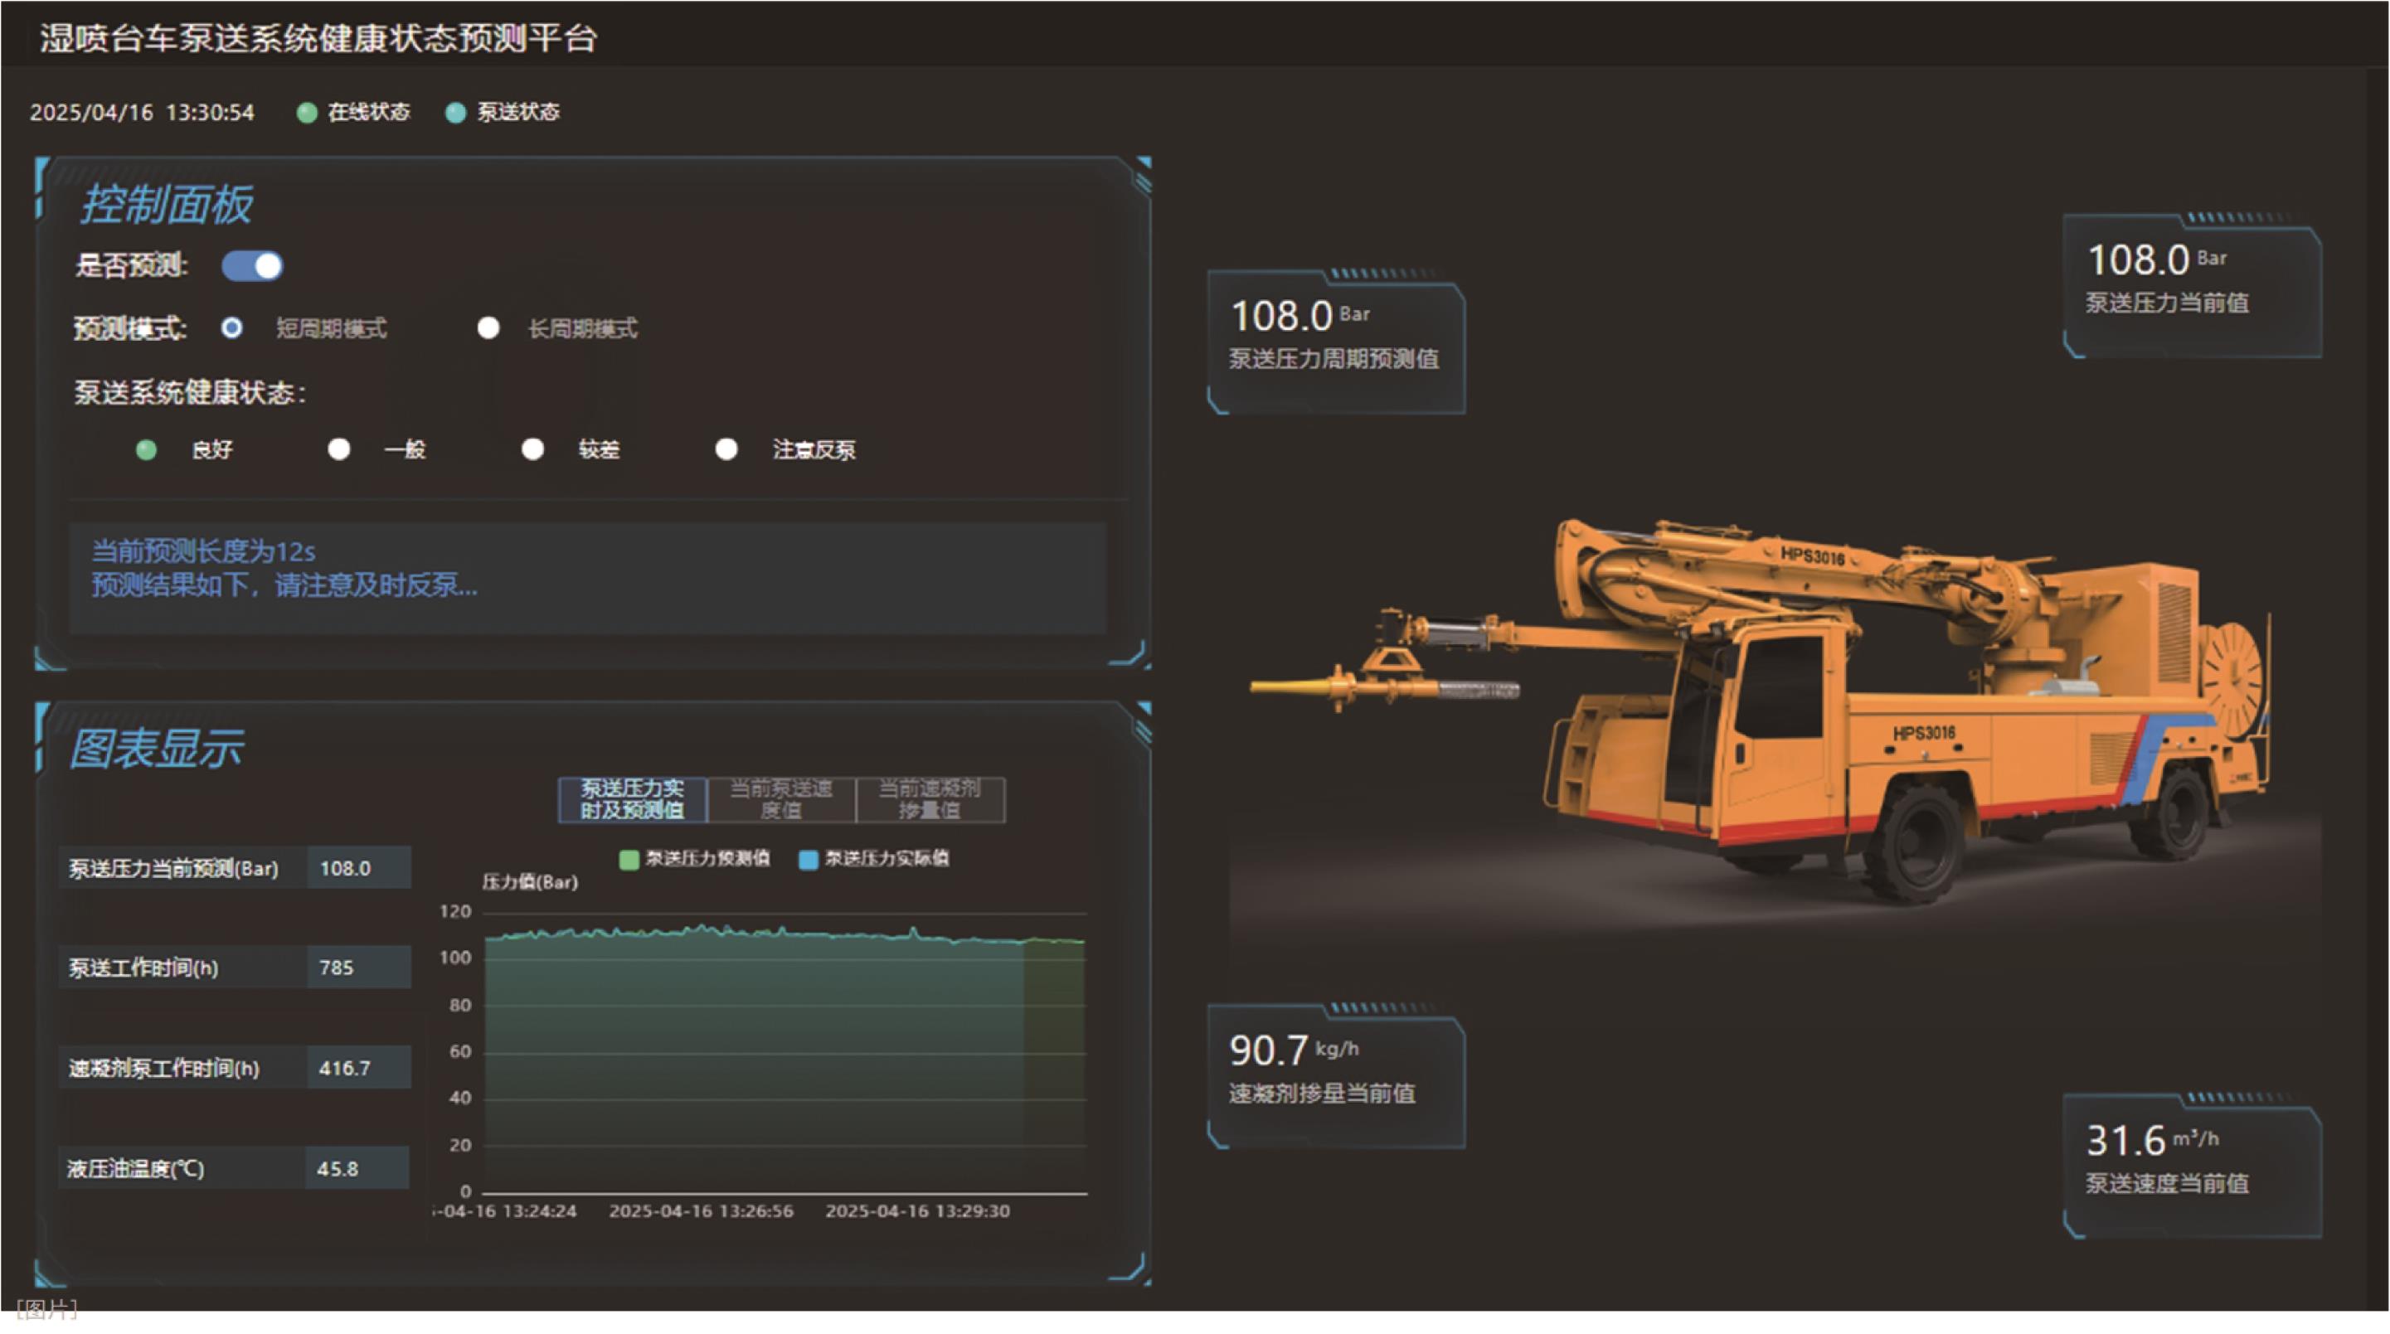Viewport: 2390px width, 1334px height.
Task: Select the 注意反泵 status dot
Action: coord(726,449)
